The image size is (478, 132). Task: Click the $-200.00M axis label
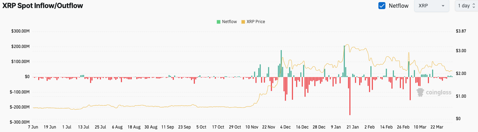click(x=20, y=107)
